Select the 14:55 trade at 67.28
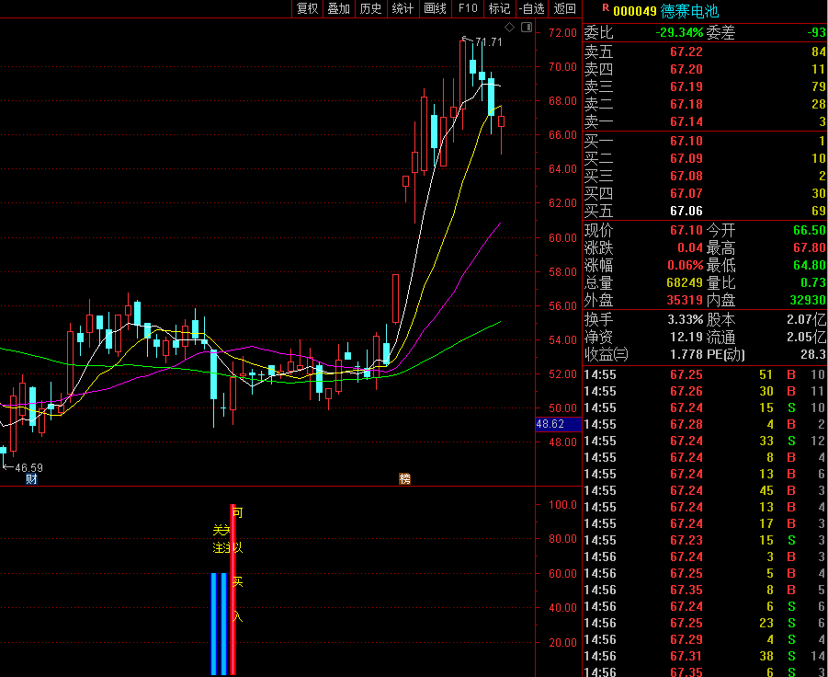828x677 pixels. coord(705,424)
